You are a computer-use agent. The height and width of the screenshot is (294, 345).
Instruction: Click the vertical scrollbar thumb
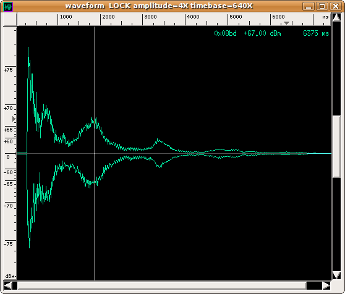point(336,146)
